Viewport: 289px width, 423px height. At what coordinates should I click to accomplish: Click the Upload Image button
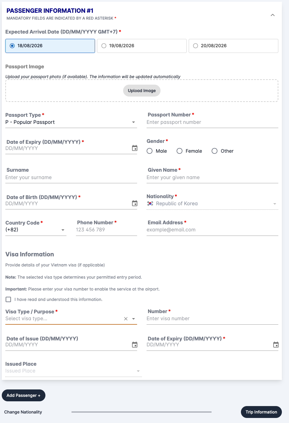[x=142, y=91]
